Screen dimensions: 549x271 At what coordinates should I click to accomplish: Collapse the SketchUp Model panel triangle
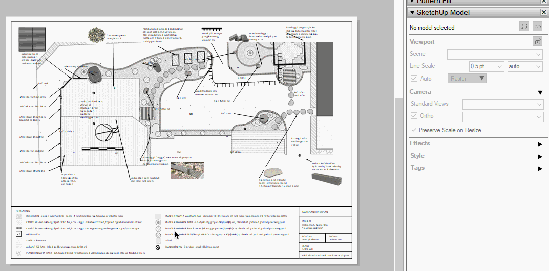[x=412, y=13]
